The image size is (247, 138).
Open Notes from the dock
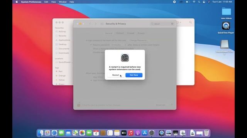(x=117, y=133)
